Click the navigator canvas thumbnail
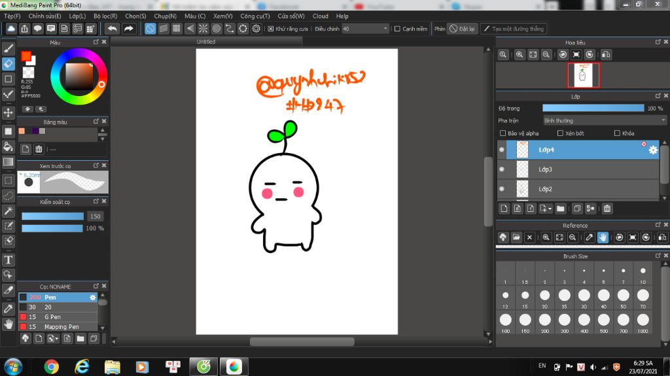The width and height of the screenshot is (670, 376). (583, 75)
